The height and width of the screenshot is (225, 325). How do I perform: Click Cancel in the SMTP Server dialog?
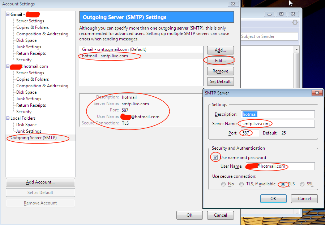304,199
